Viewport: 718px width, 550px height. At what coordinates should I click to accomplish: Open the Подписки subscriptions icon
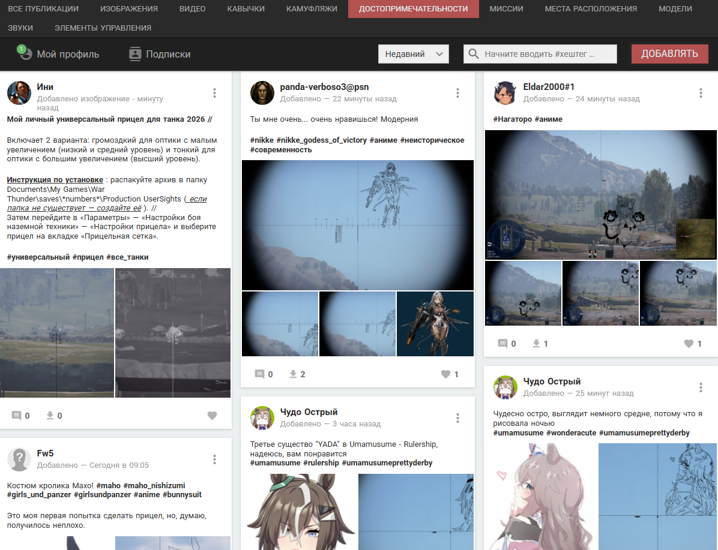click(135, 54)
